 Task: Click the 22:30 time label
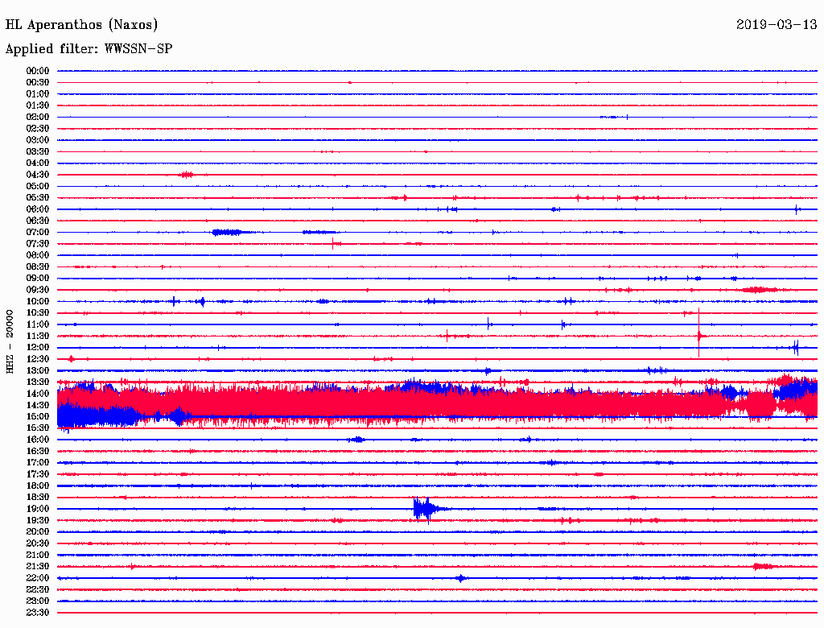pyautogui.click(x=38, y=589)
